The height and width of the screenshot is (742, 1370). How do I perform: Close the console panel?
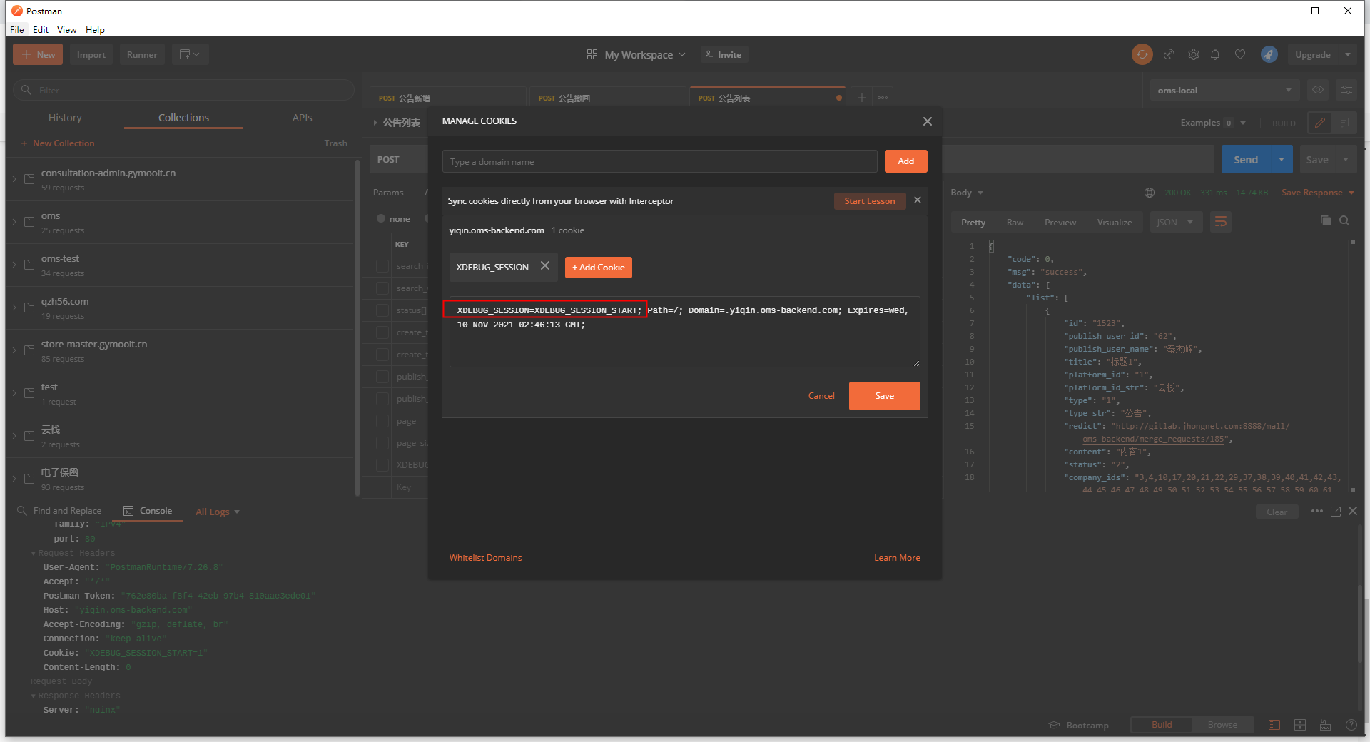[1353, 512]
